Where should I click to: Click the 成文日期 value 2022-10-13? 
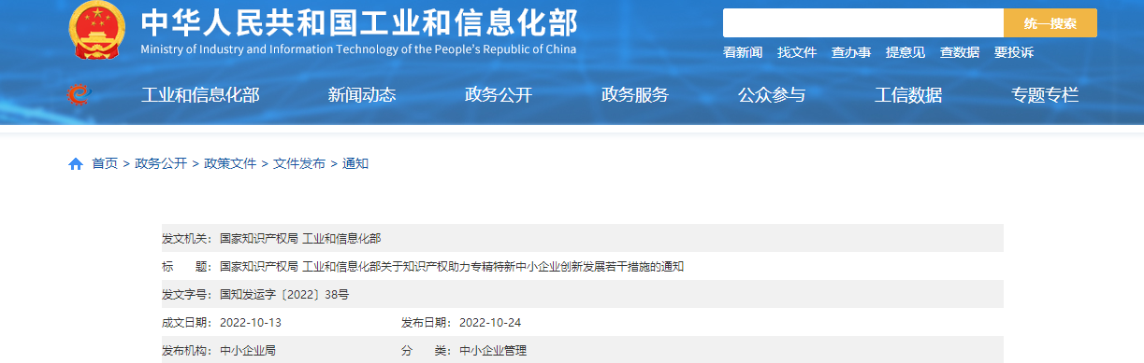click(x=251, y=323)
